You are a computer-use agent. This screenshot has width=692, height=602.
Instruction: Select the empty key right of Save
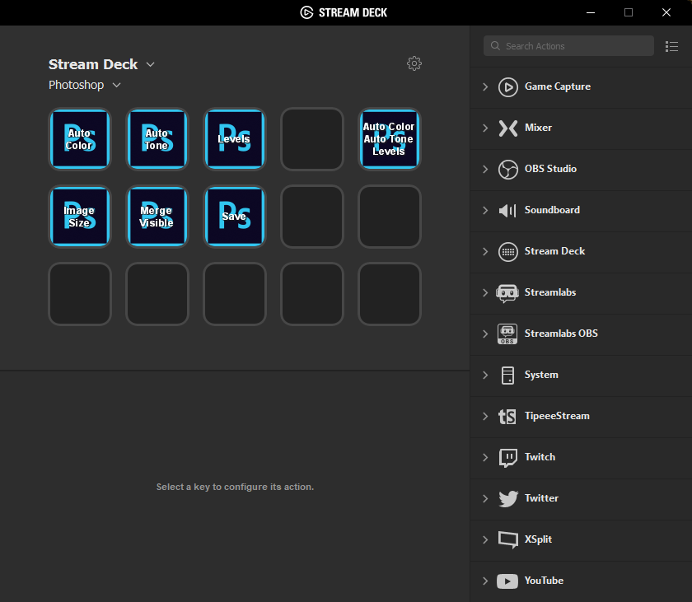(312, 217)
